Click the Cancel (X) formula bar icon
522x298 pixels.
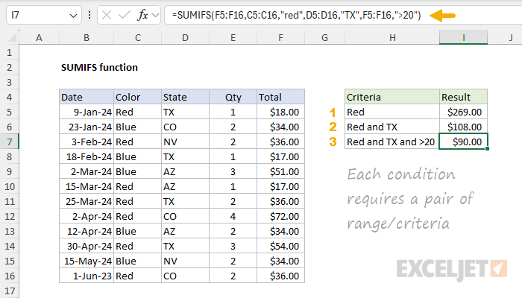(x=107, y=15)
